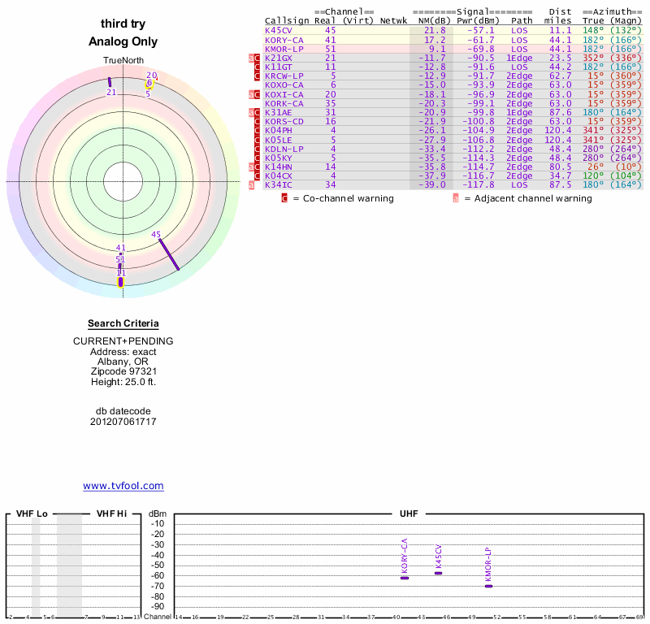Click the adjacent channel warning icon beside K34IC

[x=252, y=184]
